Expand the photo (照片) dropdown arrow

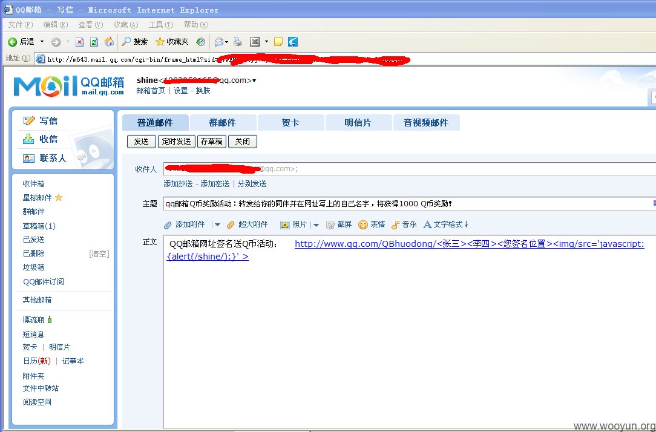(317, 225)
